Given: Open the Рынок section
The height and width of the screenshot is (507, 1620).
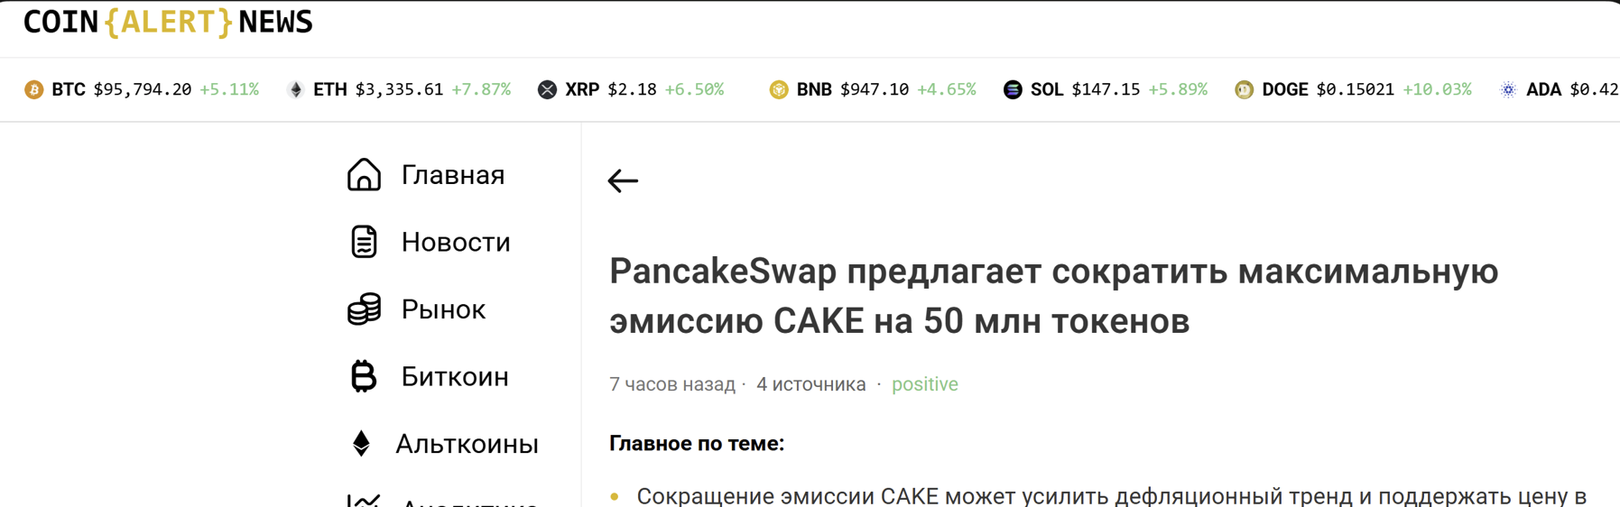Looking at the screenshot, I should (x=443, y=309).
